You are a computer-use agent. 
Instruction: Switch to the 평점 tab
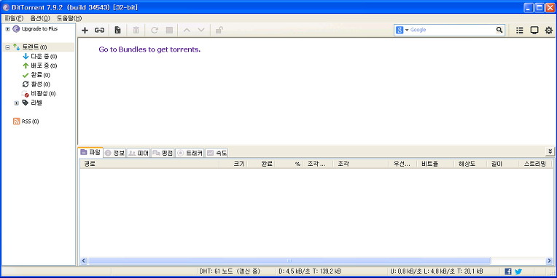163,153
